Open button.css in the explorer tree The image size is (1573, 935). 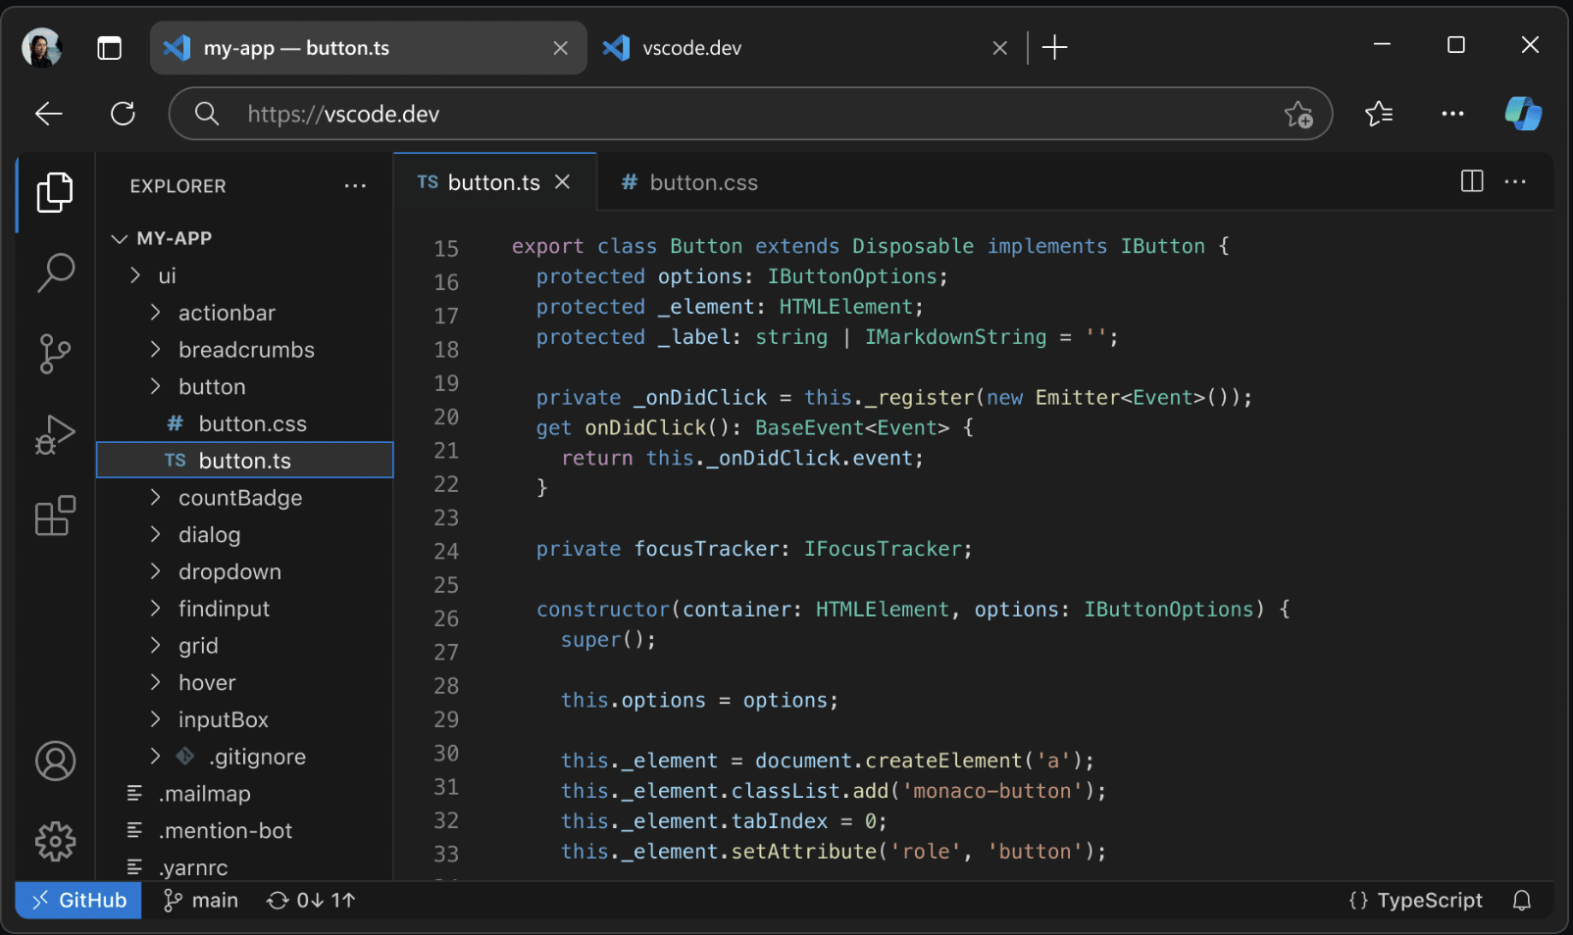pos(245,423)
